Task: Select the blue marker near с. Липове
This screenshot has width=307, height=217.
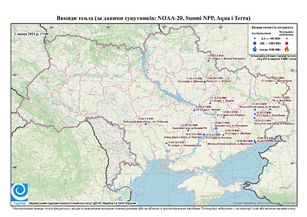Action: pos(194,110)
